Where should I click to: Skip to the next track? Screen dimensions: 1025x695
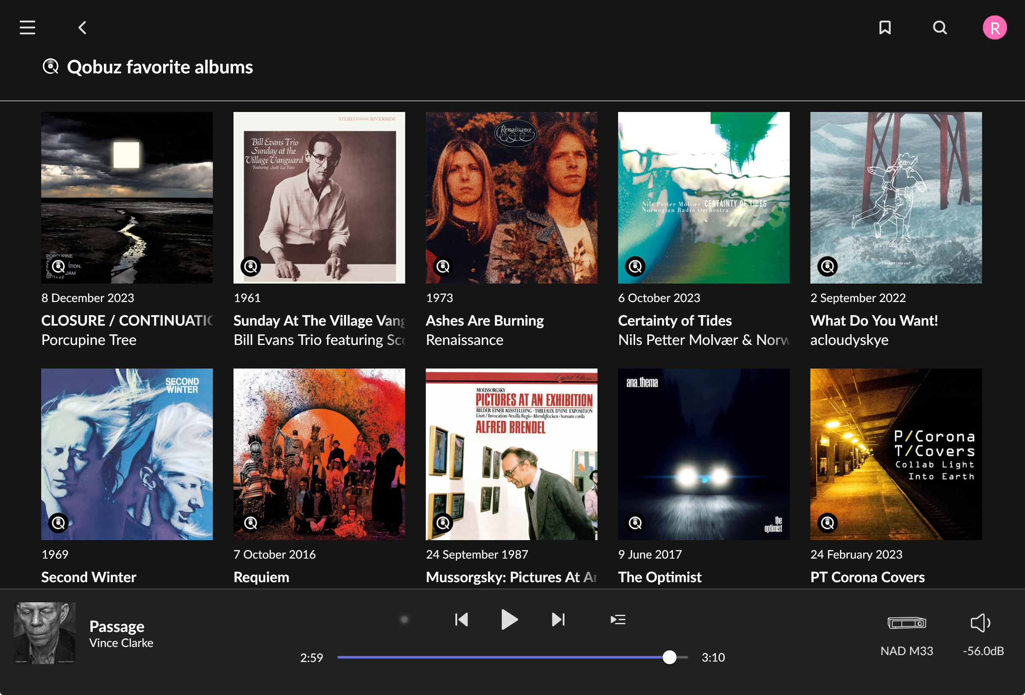tap(558, 619)
